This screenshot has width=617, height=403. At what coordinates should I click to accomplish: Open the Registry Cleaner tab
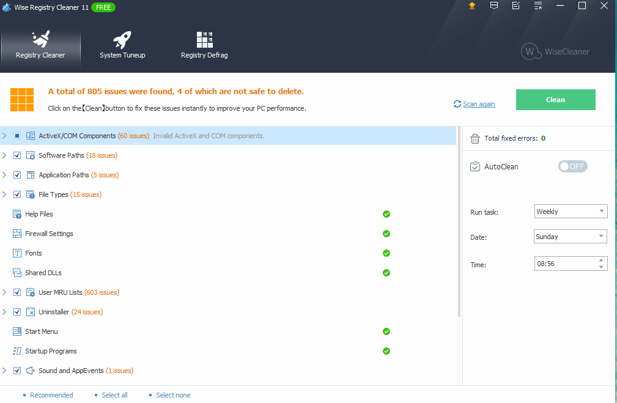40,46
